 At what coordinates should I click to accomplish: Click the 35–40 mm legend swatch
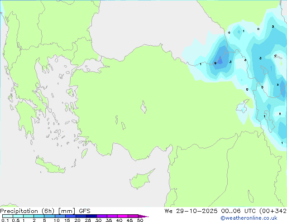click(x=112, y=216)
